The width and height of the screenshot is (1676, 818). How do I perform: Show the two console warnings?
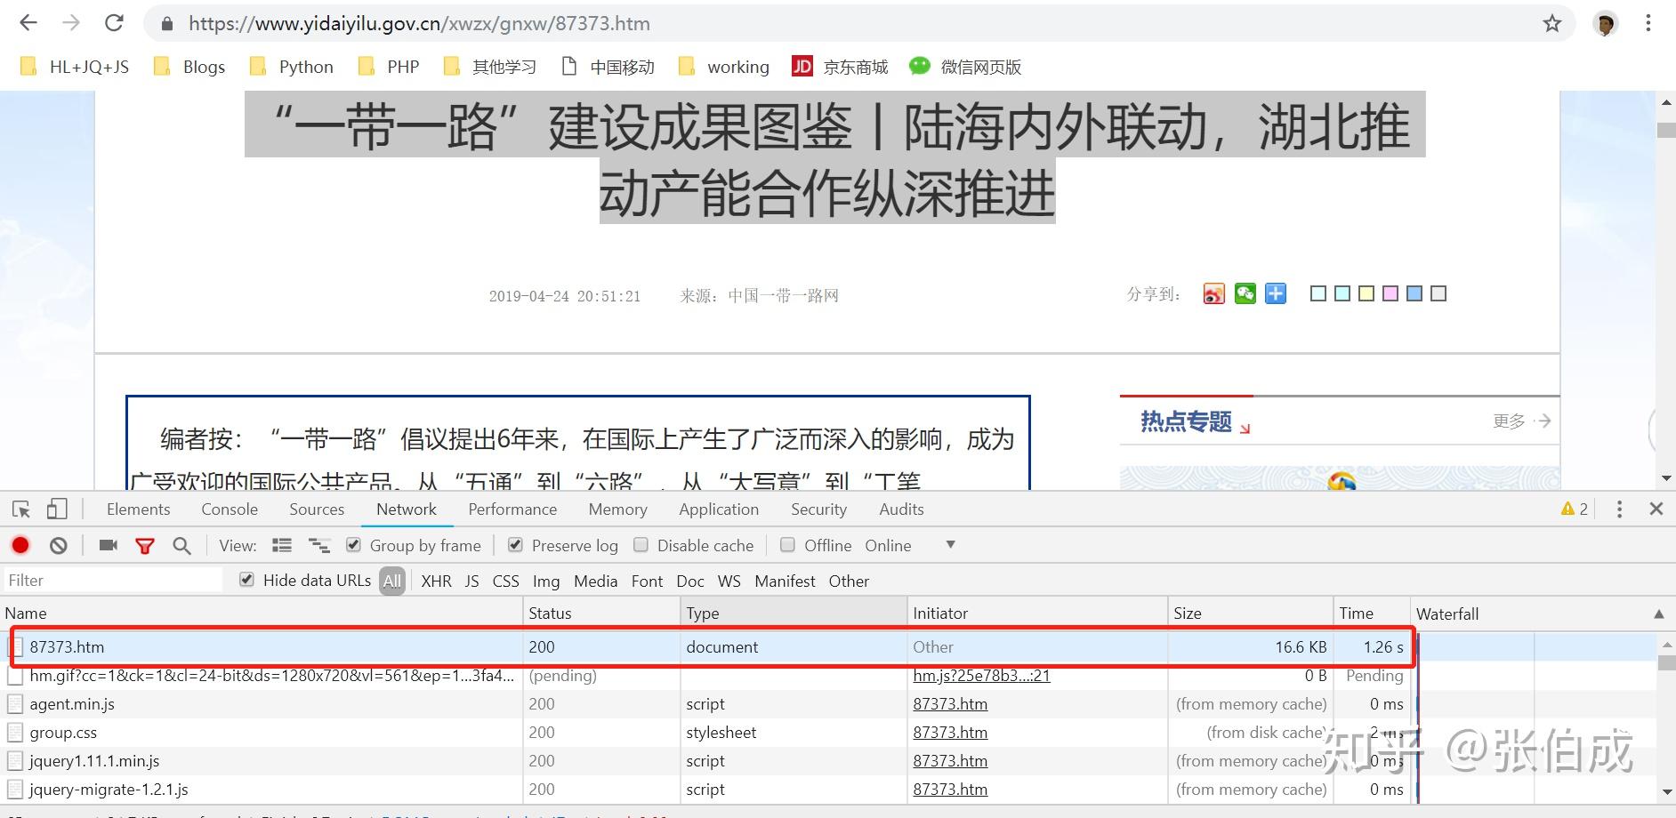(1575, 509)
